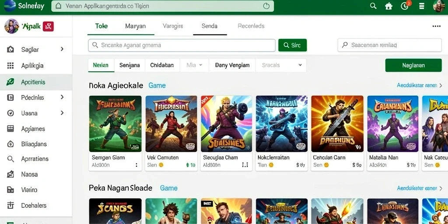448x224 pixels.
Task: Click the green Nagiaran button
Action: (413, 66)
